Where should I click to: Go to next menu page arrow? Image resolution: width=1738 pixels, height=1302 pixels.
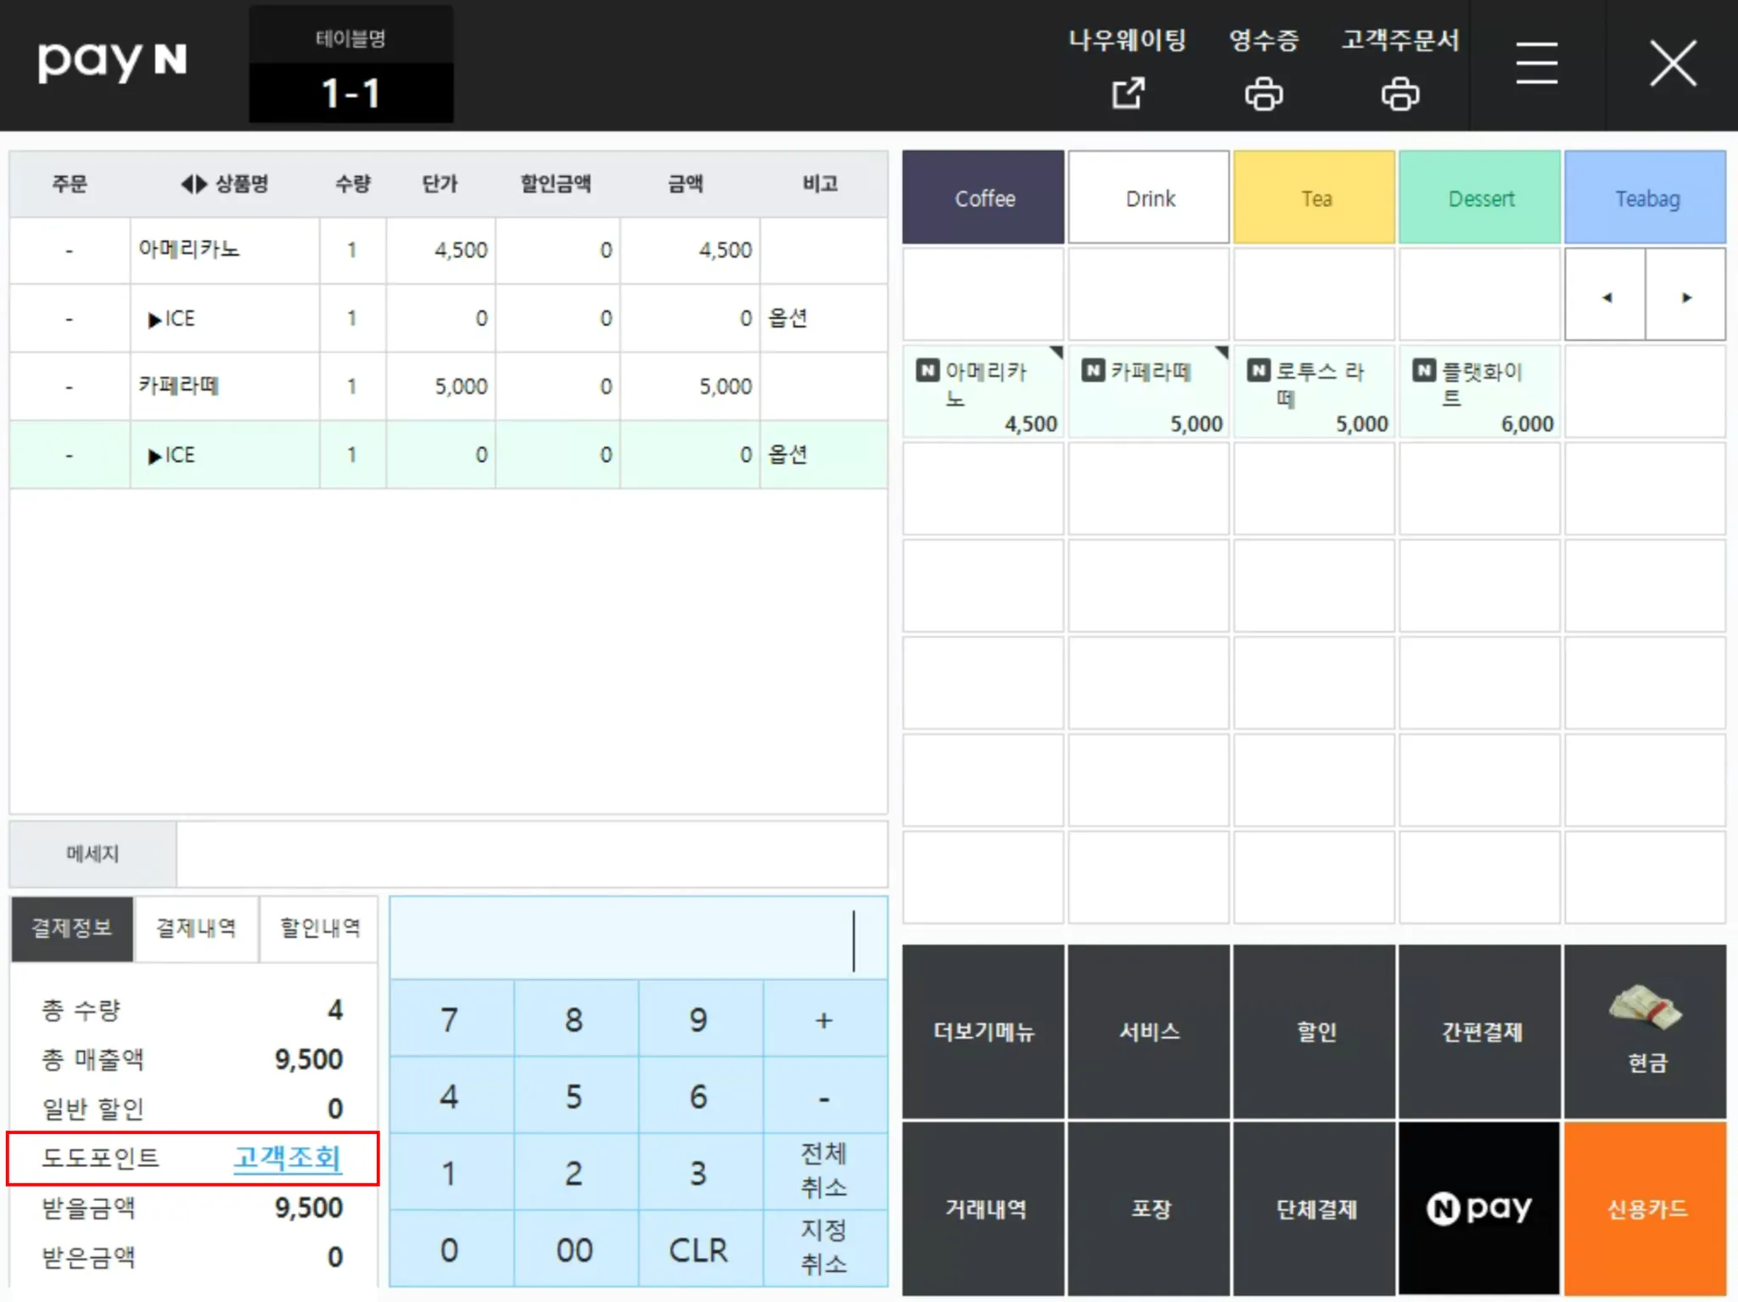pyautogui.click(x=1685, y=297)
